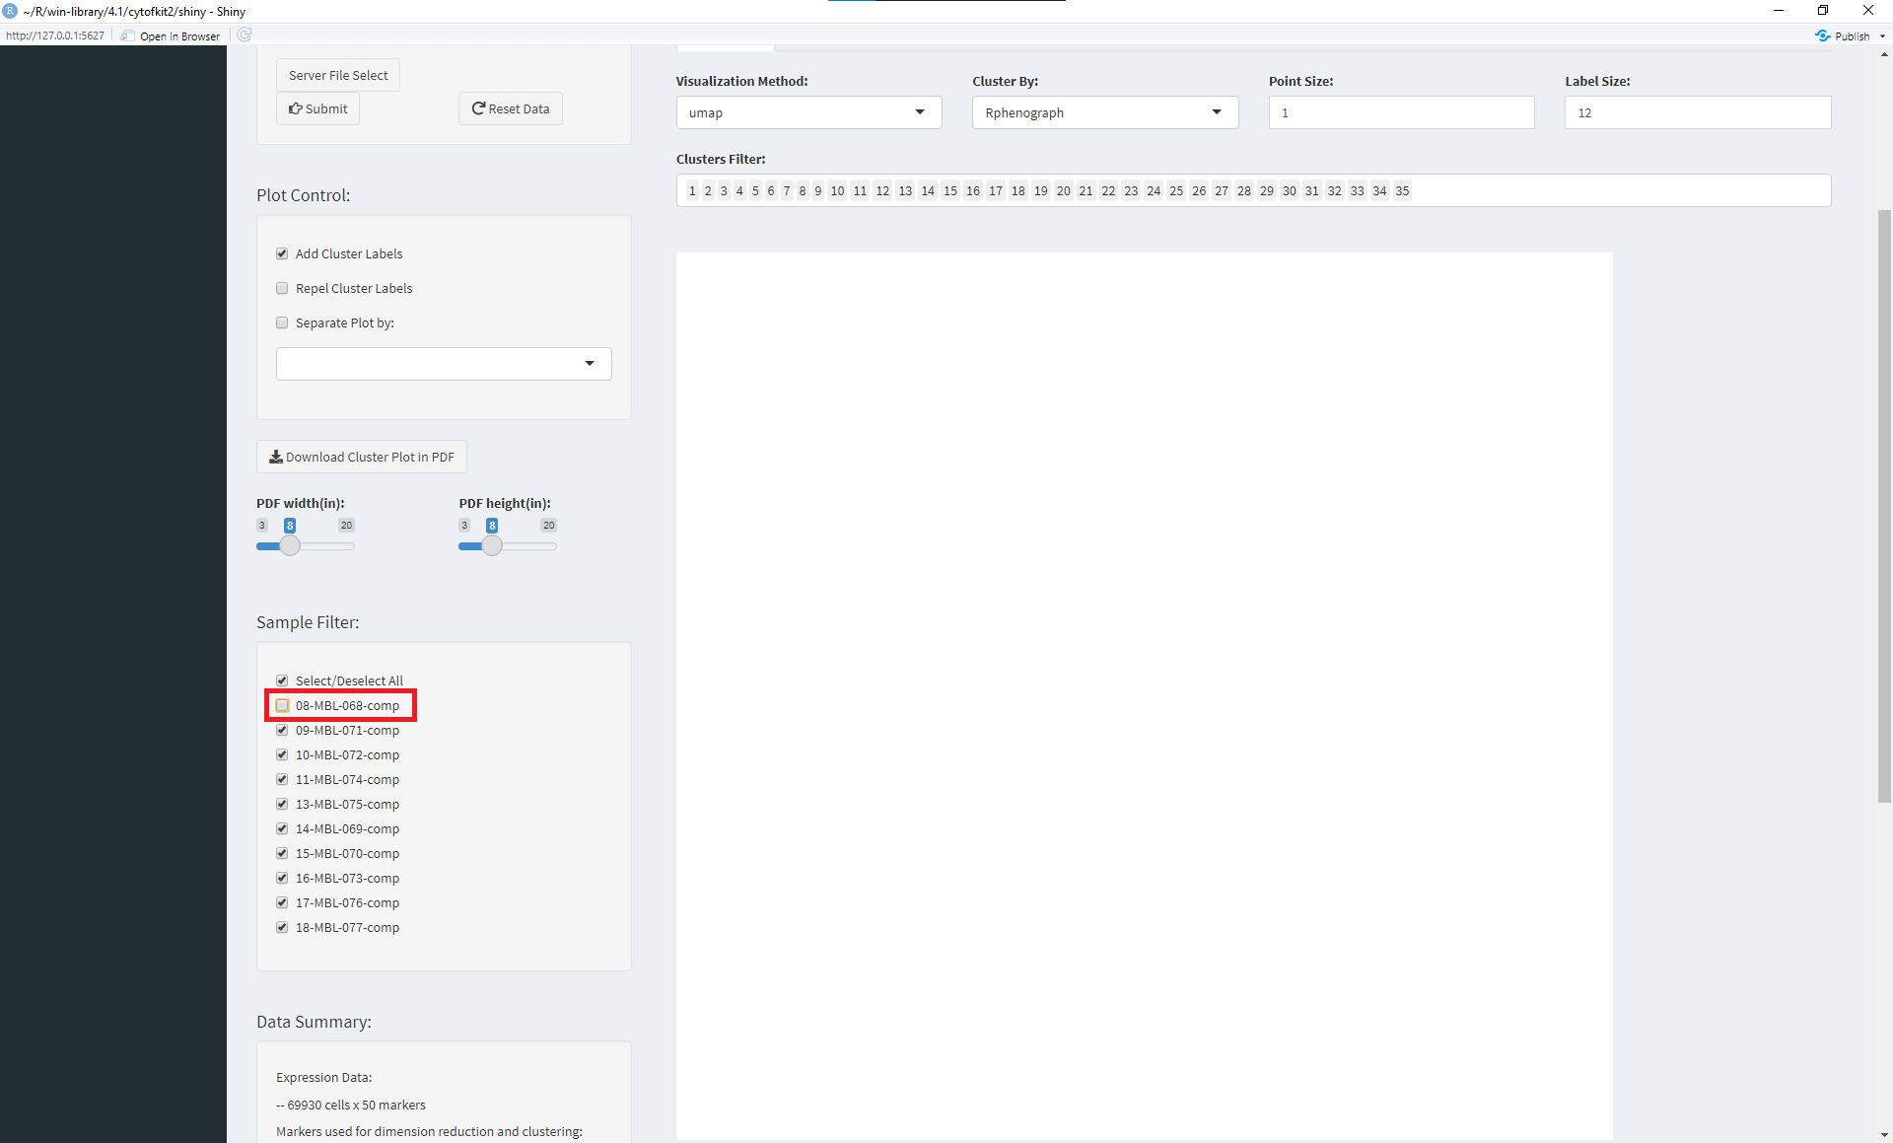Viewport: 1893px width, 1143px height.
Task: Uncheck the 10-MBL-072-comp sample
Action: tap(282, 754)
